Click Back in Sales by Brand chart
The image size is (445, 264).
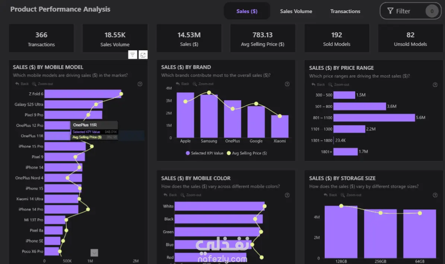tap(182, 84)
